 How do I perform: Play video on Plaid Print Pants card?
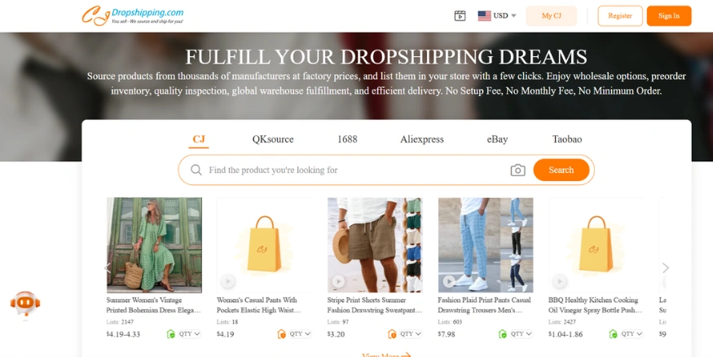pyautogui.click(x=449, y=281)
